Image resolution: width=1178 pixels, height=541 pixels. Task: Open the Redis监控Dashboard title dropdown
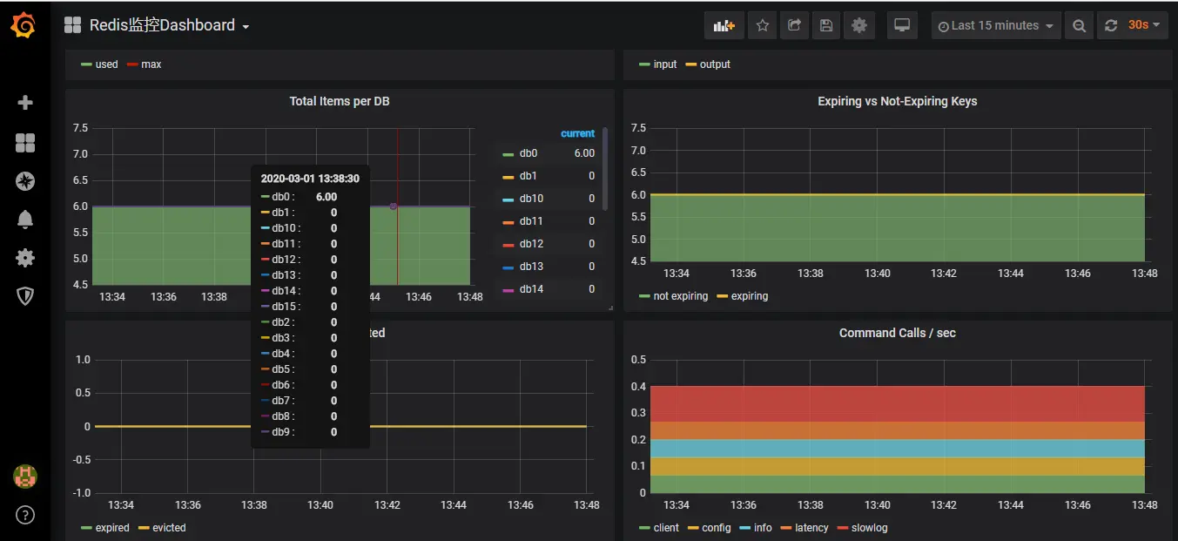coord(162,26)
